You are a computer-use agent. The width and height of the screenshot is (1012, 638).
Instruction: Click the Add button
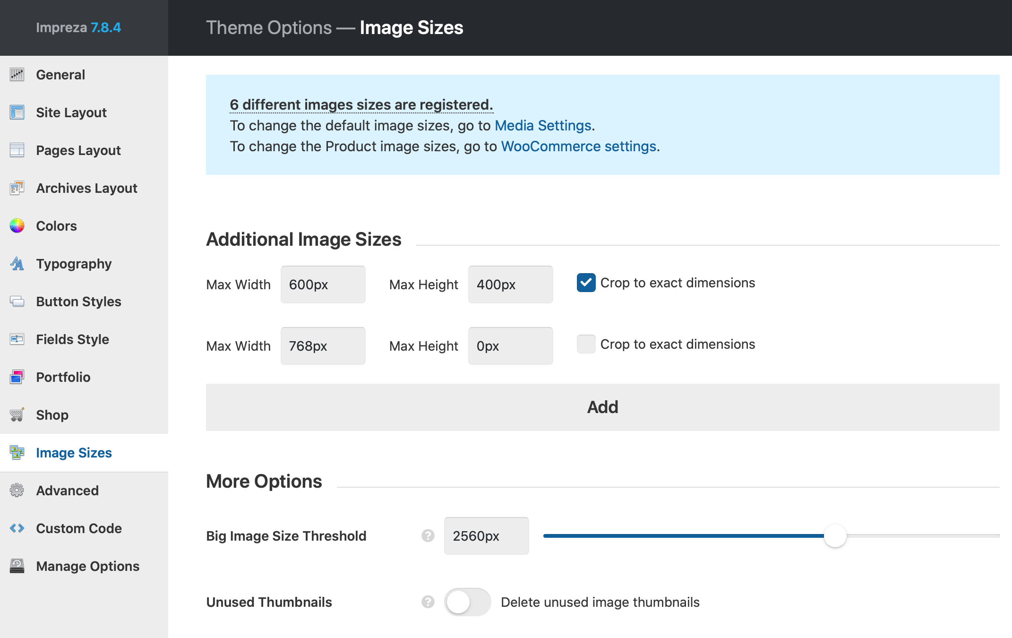click(603, 407)
